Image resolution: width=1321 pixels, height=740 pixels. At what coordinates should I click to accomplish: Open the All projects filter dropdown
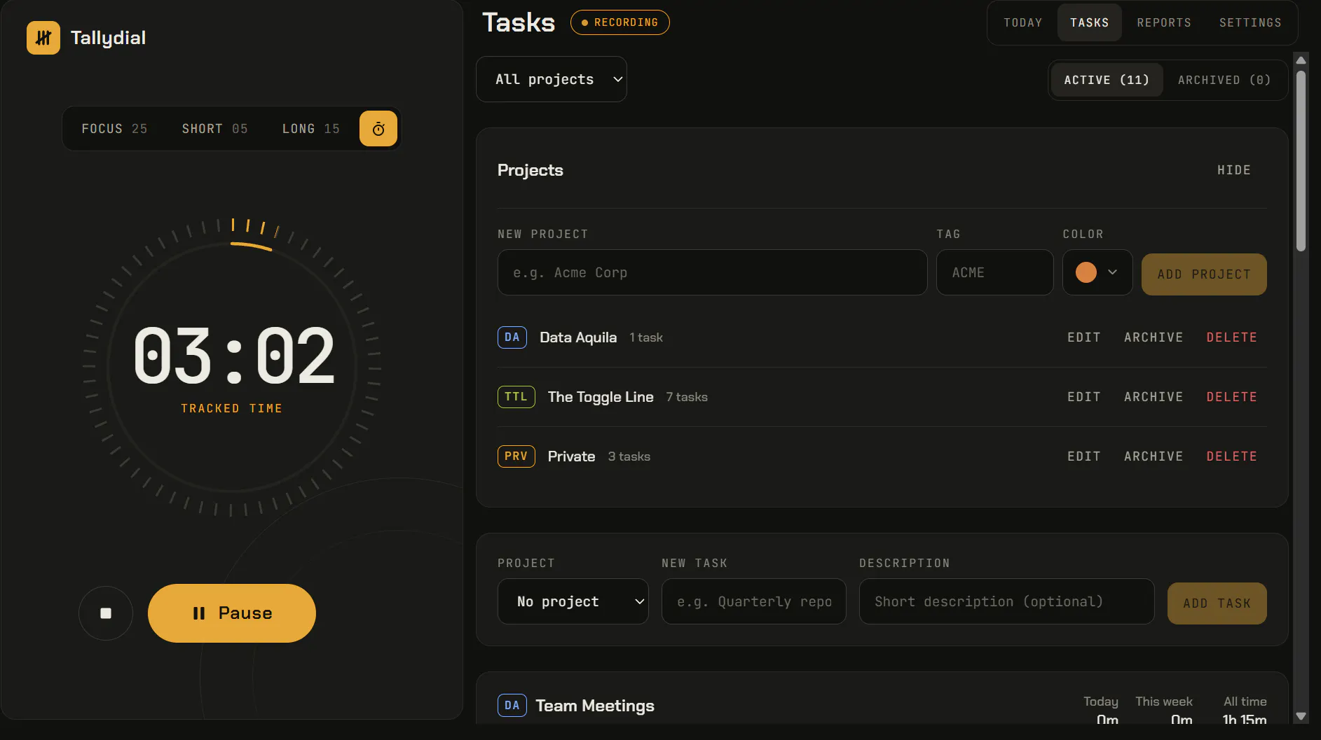click(552, 79)
